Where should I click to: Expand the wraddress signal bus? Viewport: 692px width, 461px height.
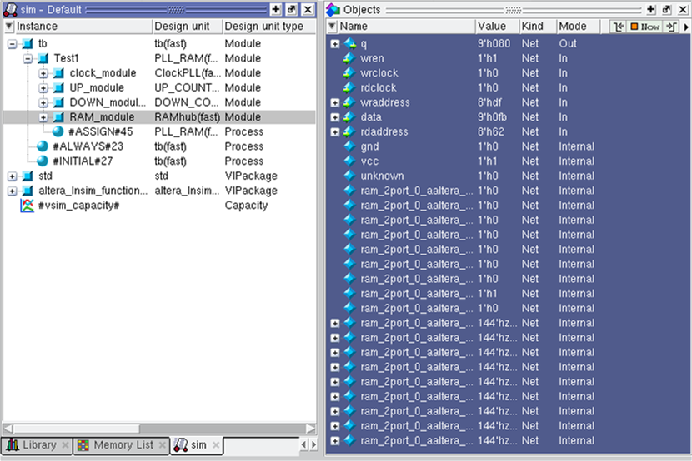[x=335, y=102]
